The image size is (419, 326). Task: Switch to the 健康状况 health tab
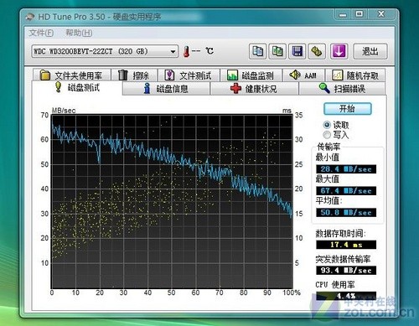[254, 89]
